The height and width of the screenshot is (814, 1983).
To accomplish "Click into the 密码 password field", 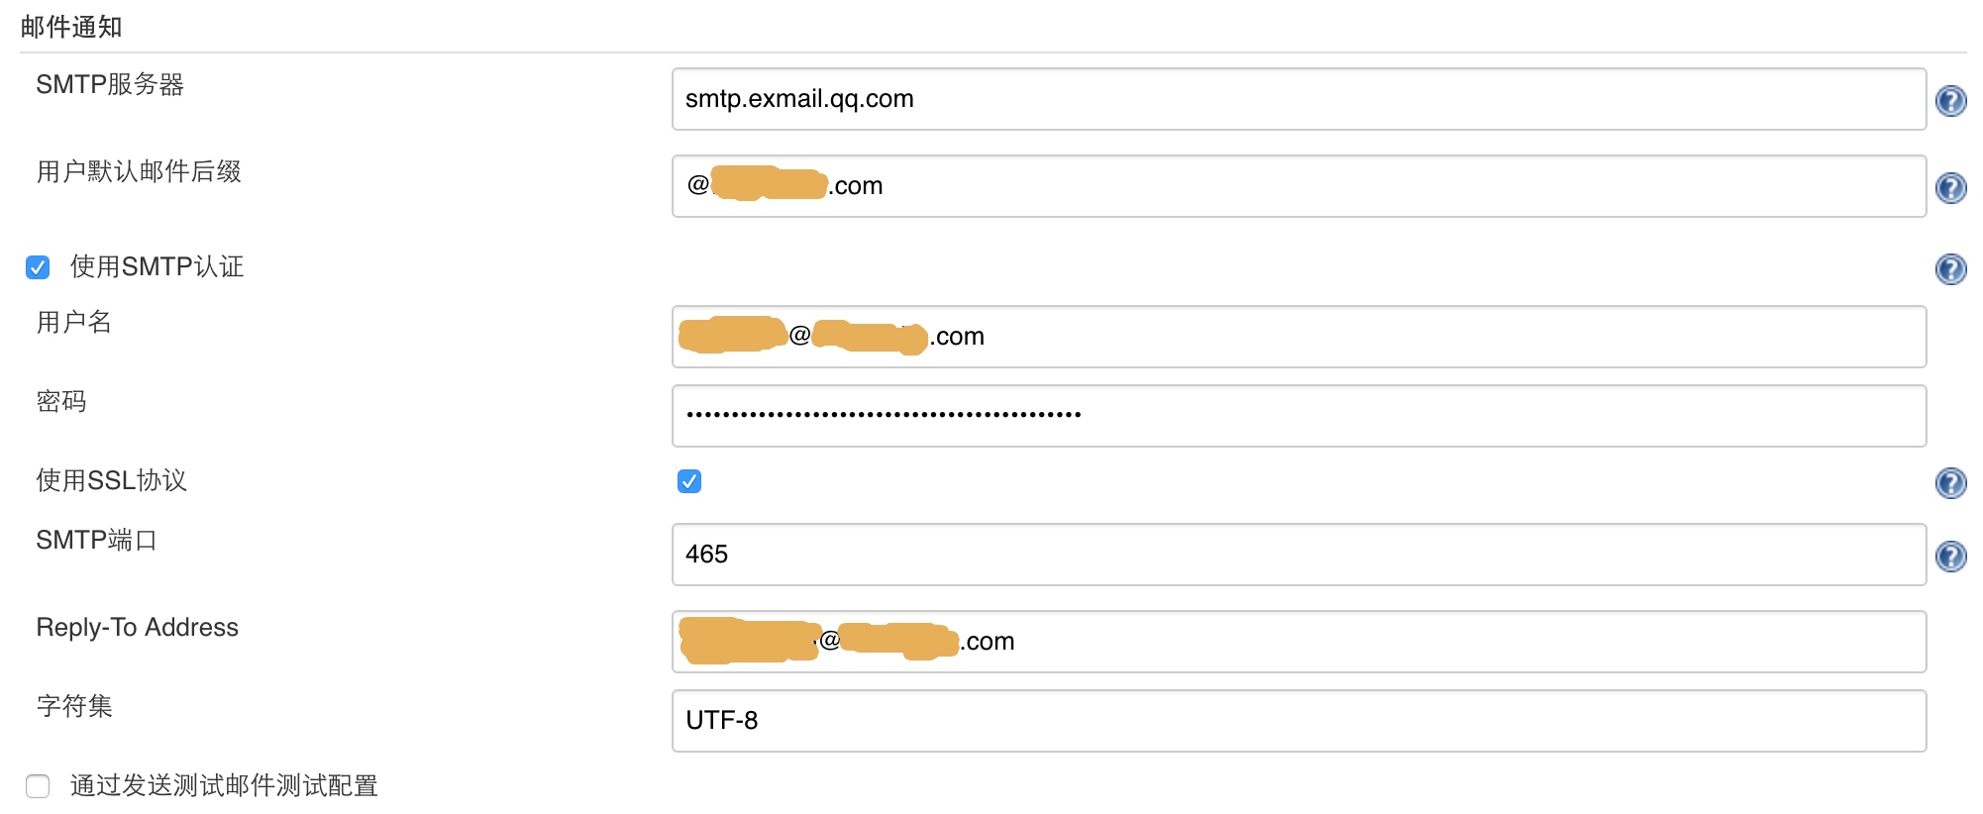I will pyautogui.click(x=1299, y=416).
